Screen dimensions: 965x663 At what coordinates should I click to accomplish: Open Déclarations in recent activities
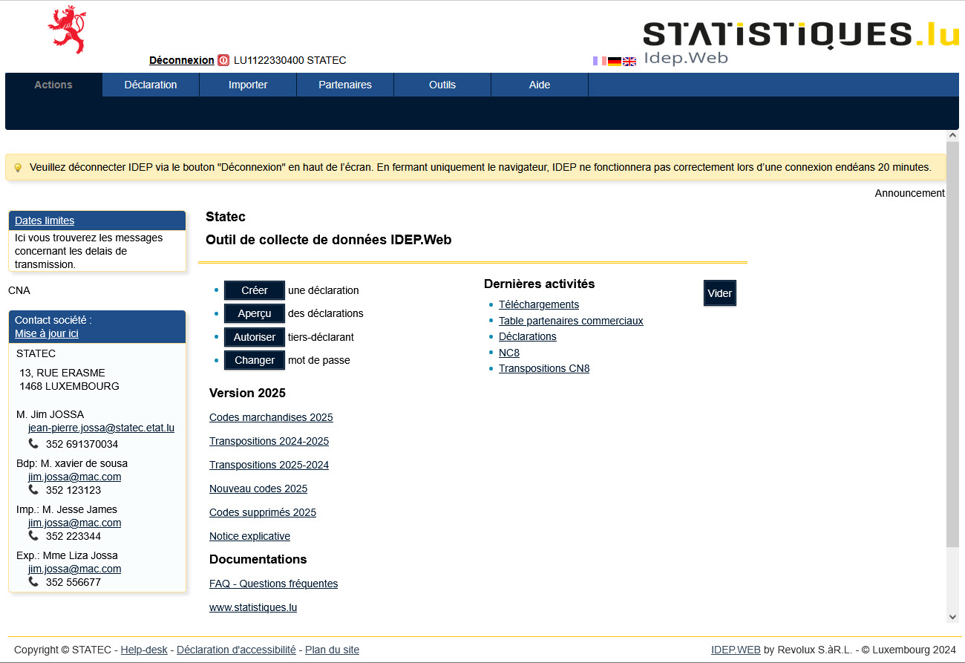528,336
